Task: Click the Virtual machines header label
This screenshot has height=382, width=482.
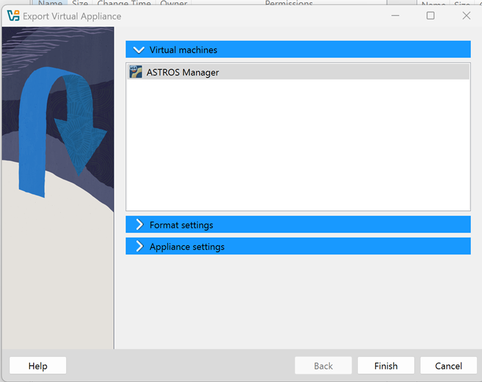Action: [183, 50]
